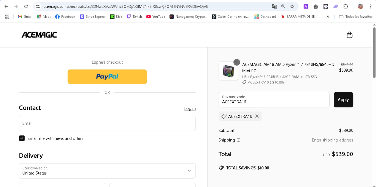376x187 pixels.
Task: Click the Apply discount button
Action: point(343,100)
